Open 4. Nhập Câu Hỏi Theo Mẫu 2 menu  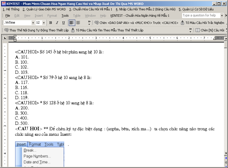coord(145,9)
